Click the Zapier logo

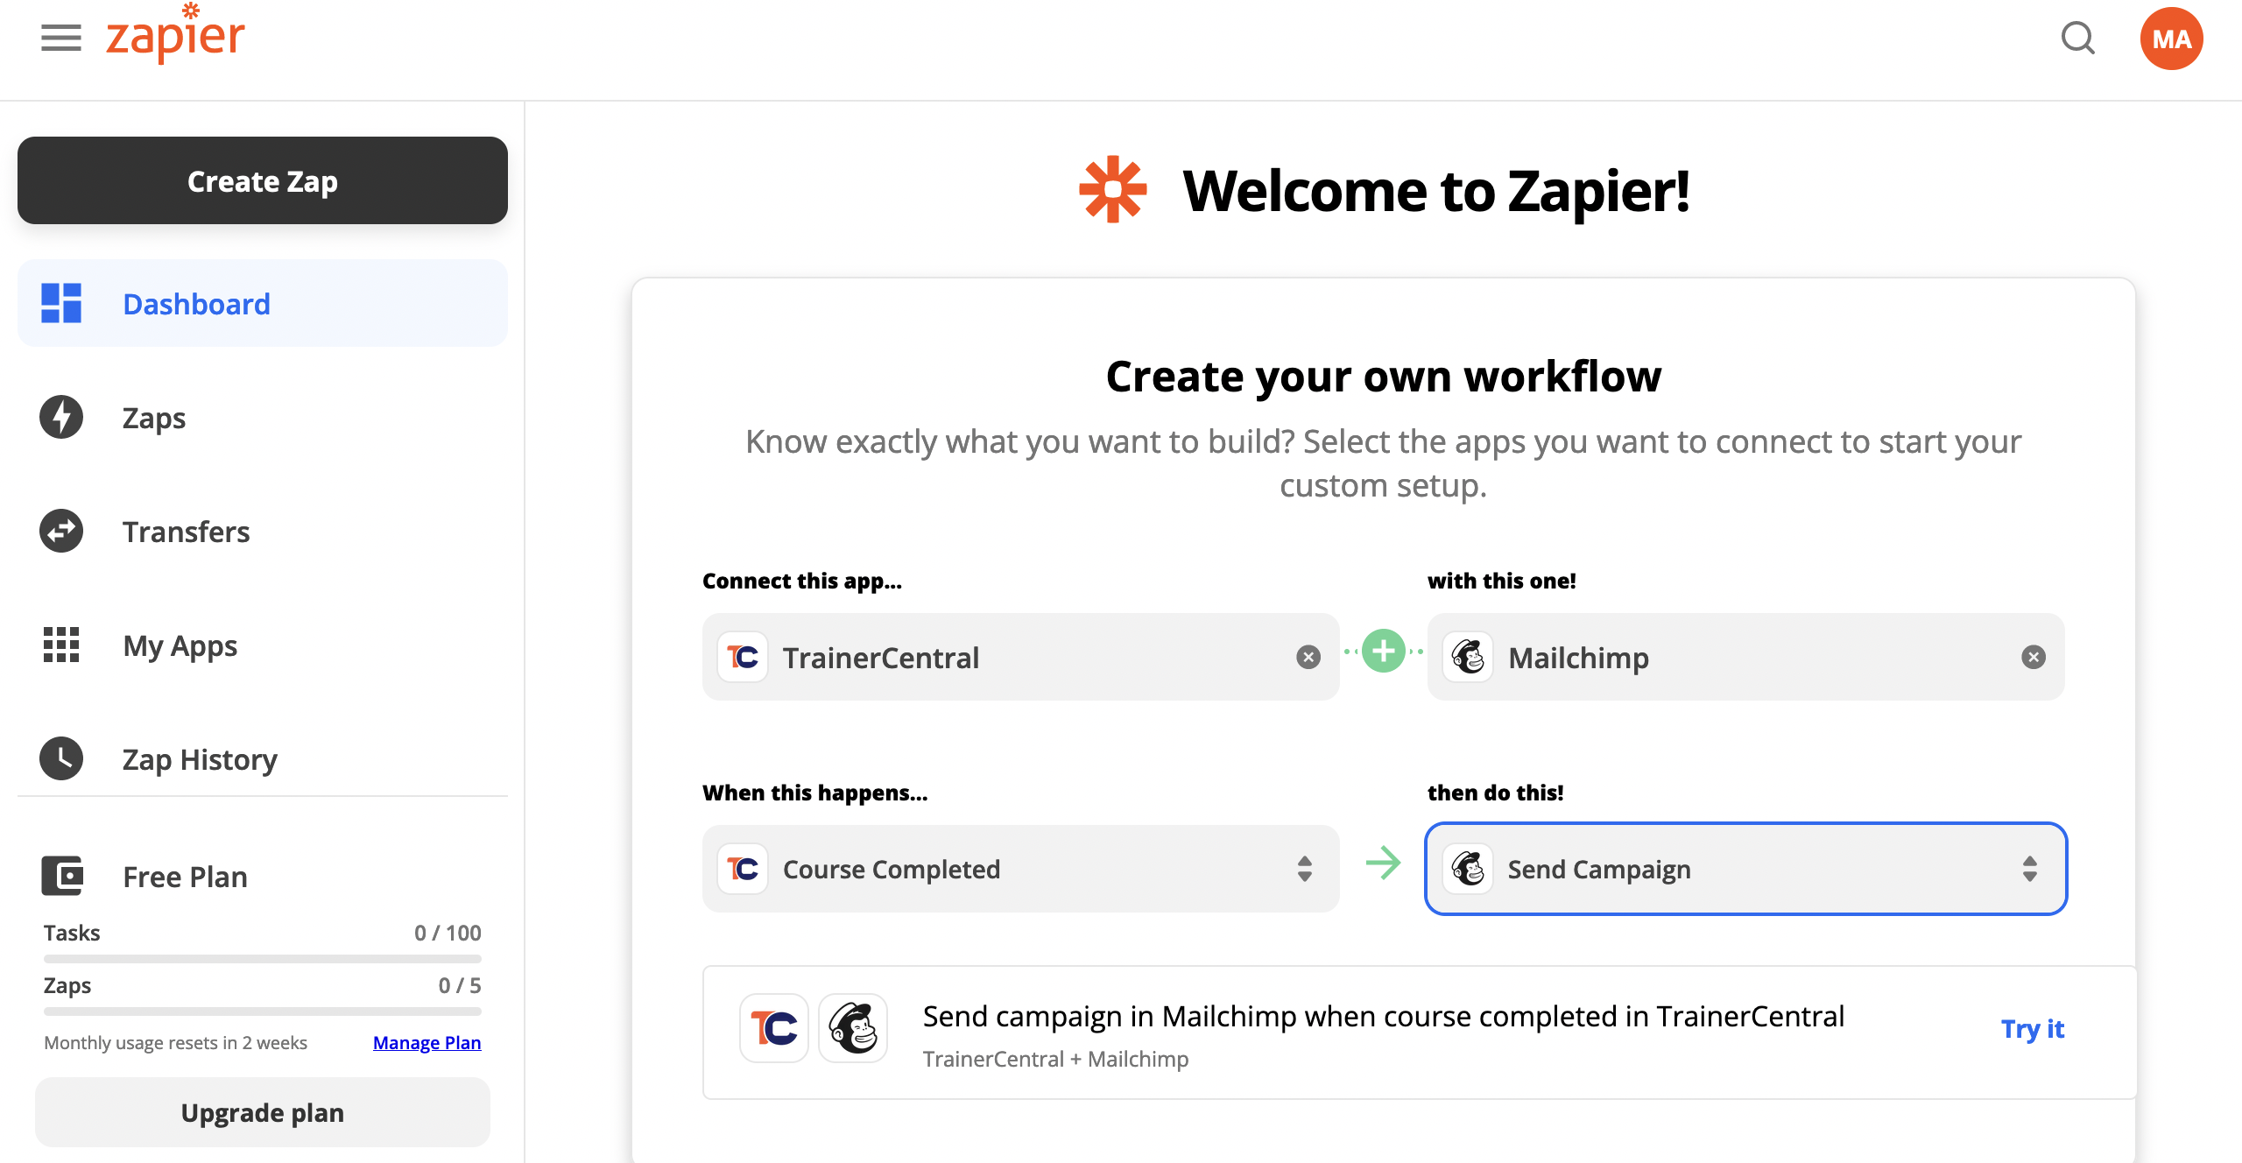(175, 35)
